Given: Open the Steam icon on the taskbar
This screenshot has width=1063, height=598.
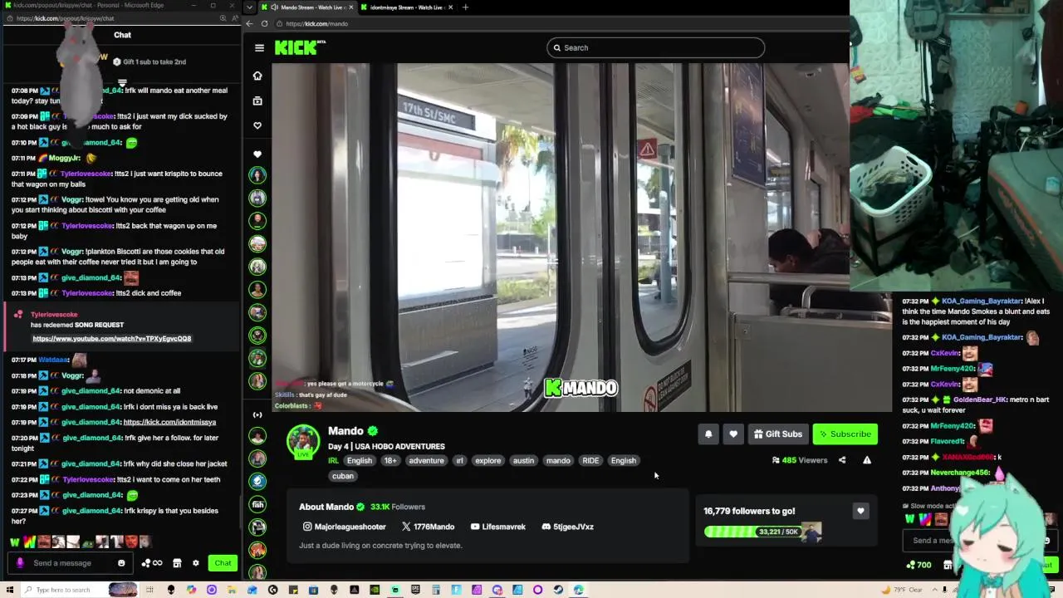Looking at the screenshot, I should [x=558, y=590].
